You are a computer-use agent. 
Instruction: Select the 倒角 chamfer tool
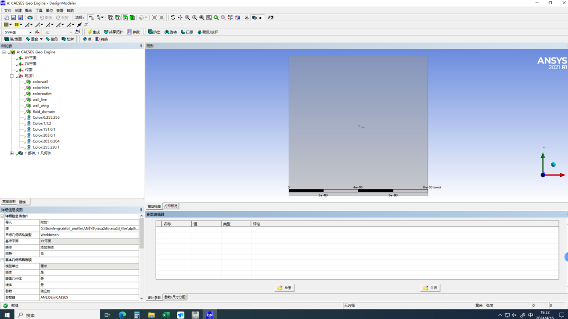52,39
